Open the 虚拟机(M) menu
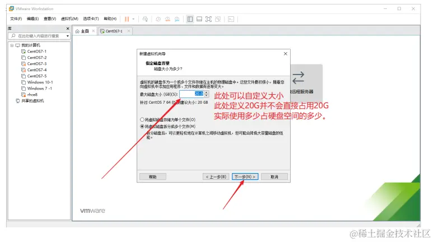This screenshot has width=434, height=242. coord(69,19)
